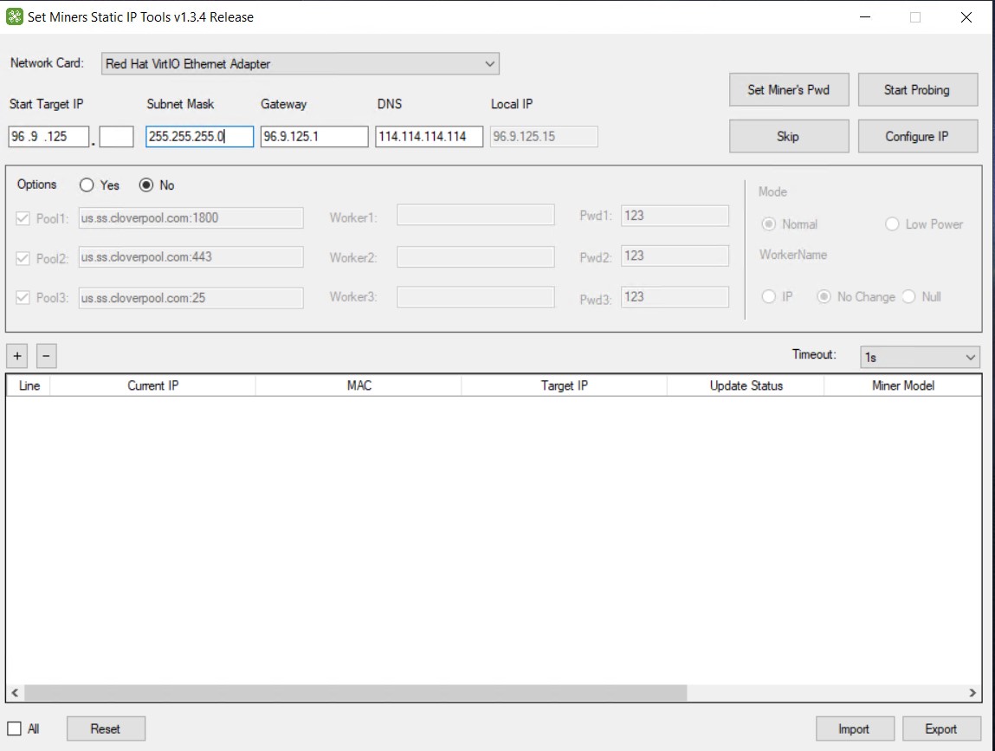Select the Yes option radio button
Screen dimensions: 995x751
point(85,185)
